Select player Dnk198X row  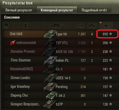coord(60,34)
